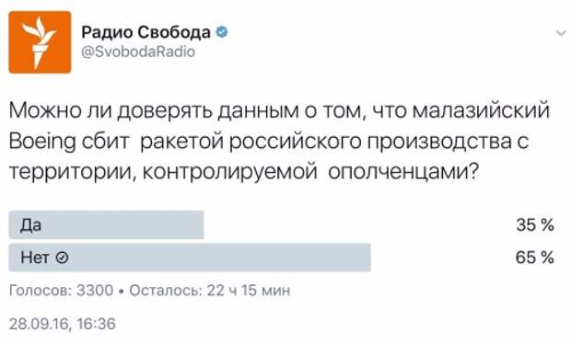
Task: Open the Радио Свобода torch avatar
Action: [40, 42]
